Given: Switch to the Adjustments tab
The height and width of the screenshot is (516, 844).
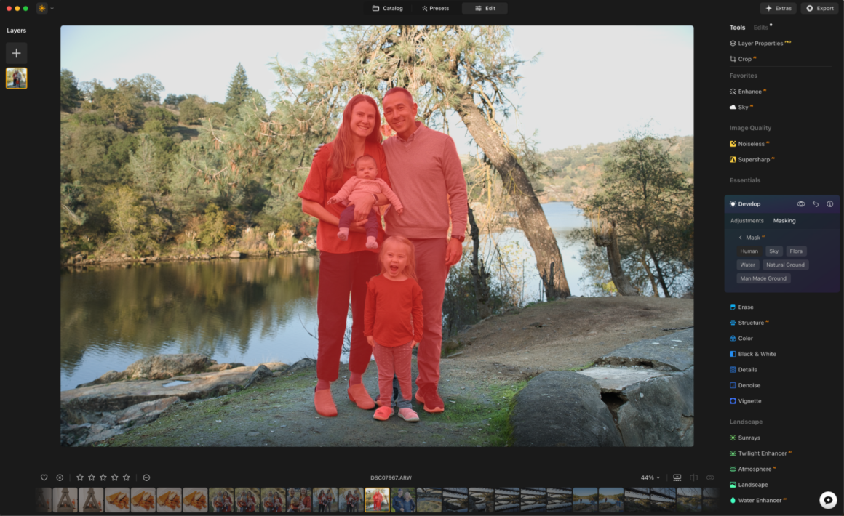Looking at the screenshot, I should [747, 221].
